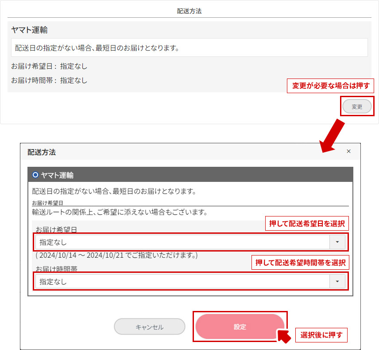
Task: Open the お届け時間帯 select box in dialog
Action: tap(182, 281)
